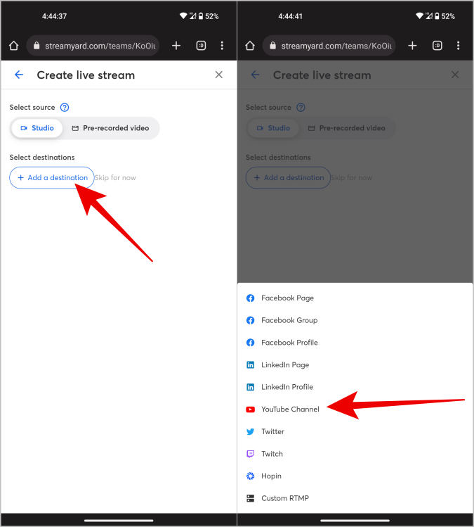Go back using left blue arrow
Image resolution: width=474 pixels, height=527 pixels.
coord(19,75)
